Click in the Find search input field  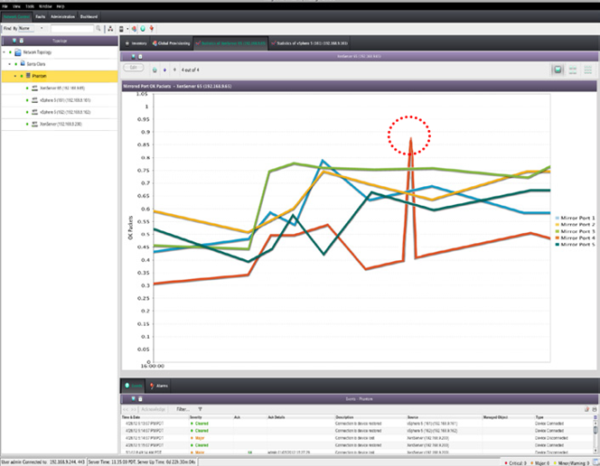(x=71, y=29)
